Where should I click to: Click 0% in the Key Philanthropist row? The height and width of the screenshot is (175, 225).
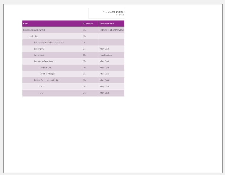click(84, 74)
